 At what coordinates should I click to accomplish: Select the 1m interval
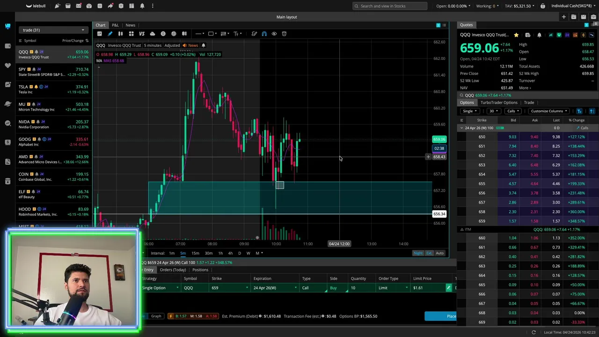[x=172, y=253]
